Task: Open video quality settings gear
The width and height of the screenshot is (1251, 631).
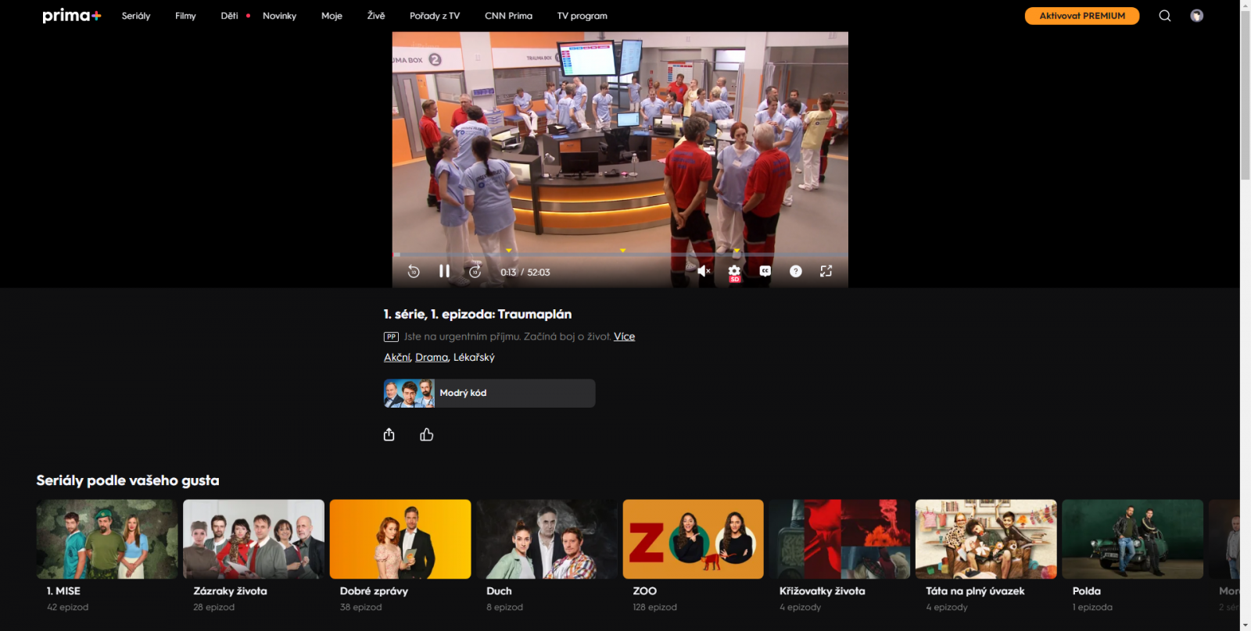Action: pyautogui.click(x=734, y=271)
